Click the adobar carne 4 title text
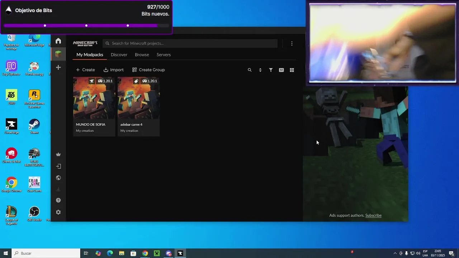459x258 pixels. [131, 124]
